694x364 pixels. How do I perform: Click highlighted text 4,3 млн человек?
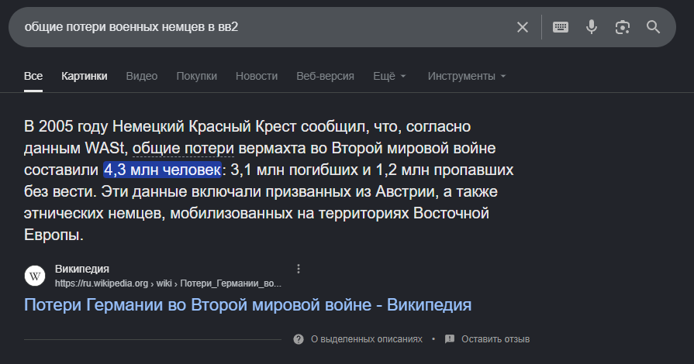pos(162,170)
